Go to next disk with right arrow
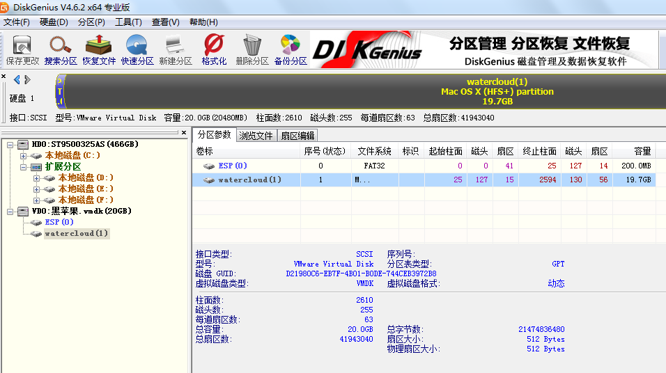Viewport: 666px width, 373px height. (x=27, y=79)
